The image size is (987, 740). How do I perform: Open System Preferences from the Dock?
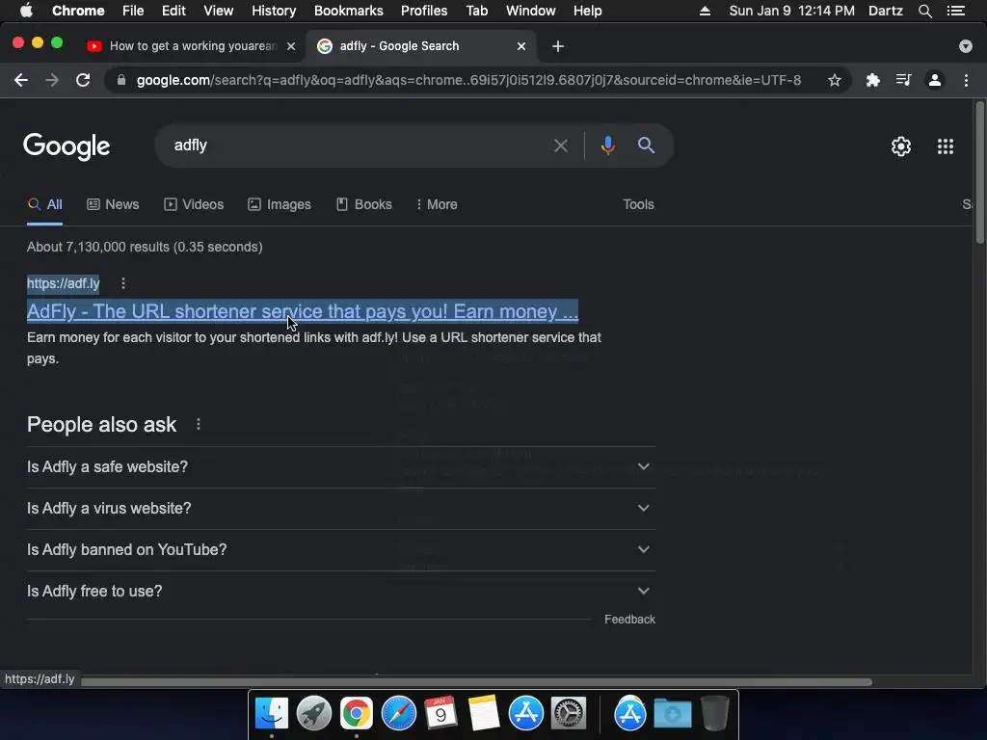click(569, 714)
